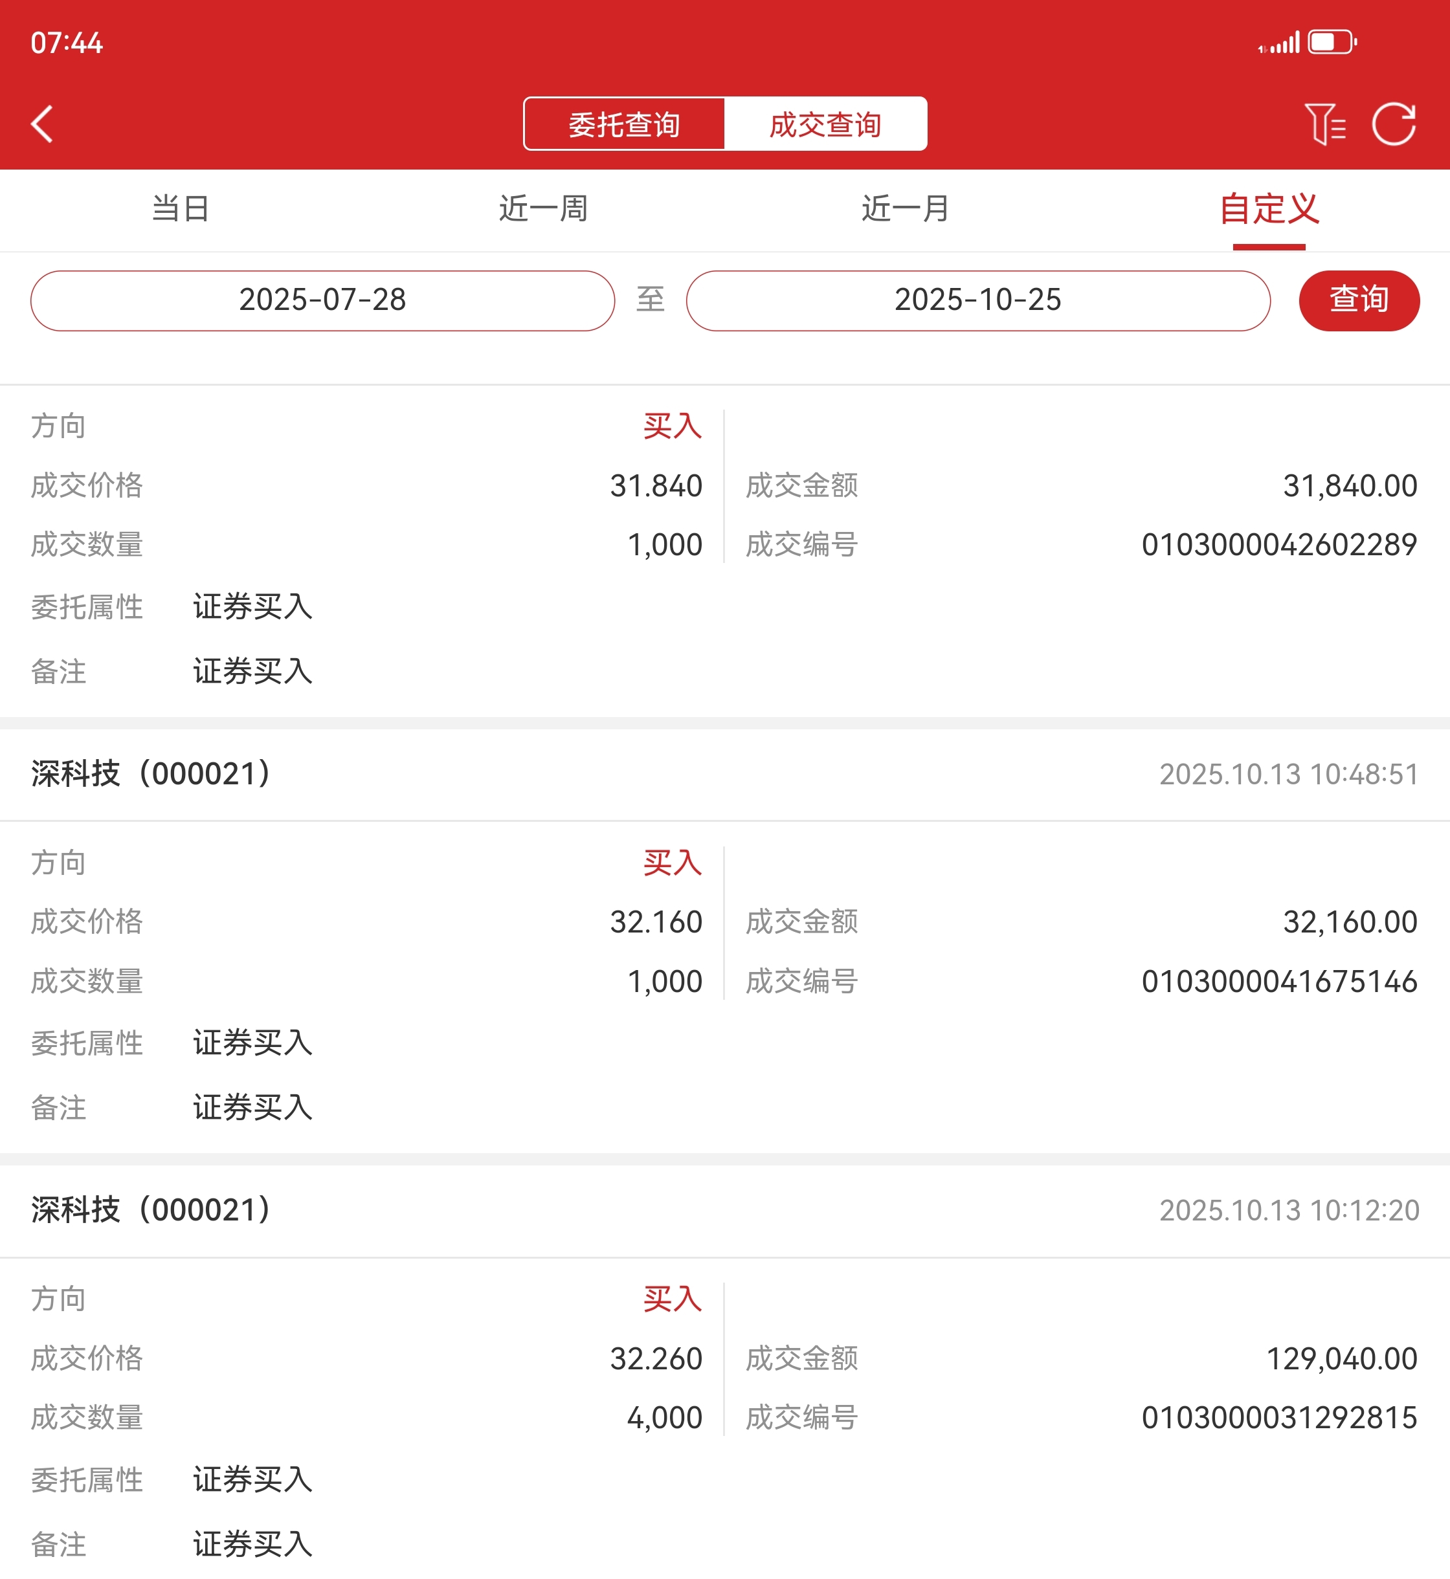Tap trade number 0103000041675146

[x=1278, y=981]
